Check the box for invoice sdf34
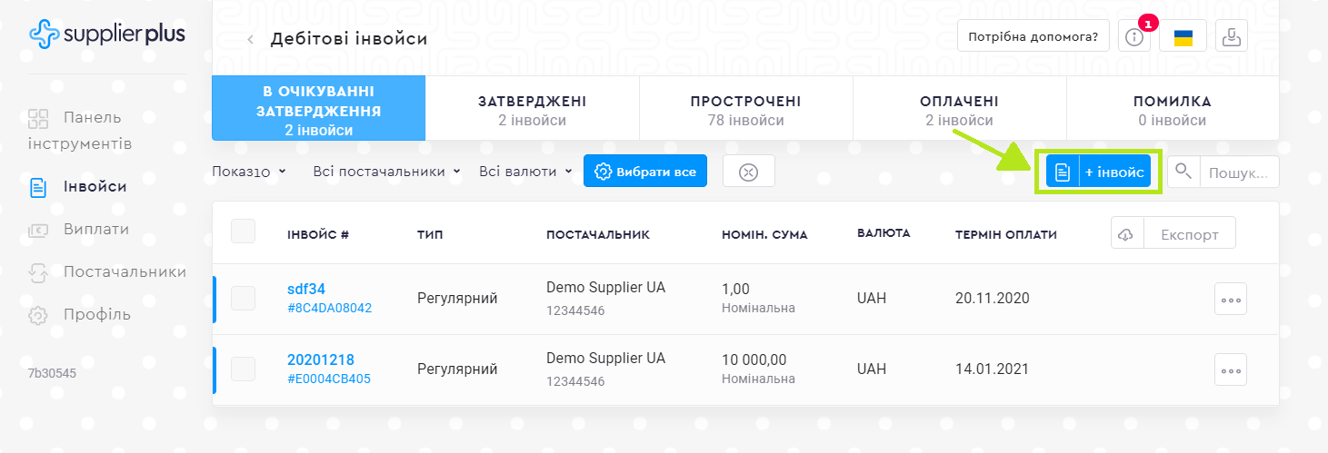Screen dimensions: 1328x453 pos(243,298)
